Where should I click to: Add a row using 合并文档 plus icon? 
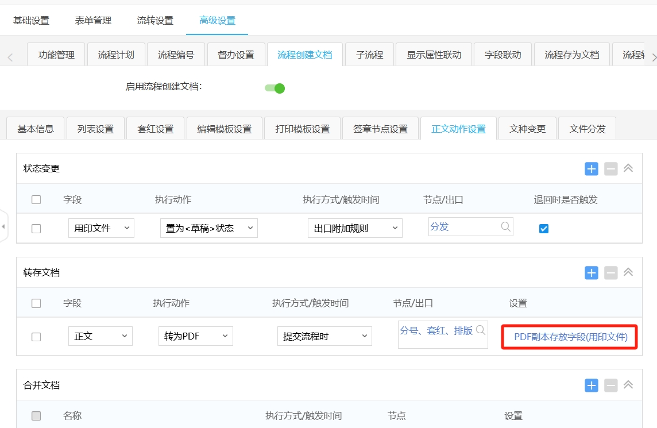[592, 385]
